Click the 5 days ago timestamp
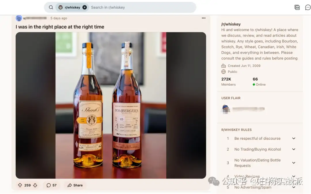The height and width of the screenshot is (194, 311). 59,18
